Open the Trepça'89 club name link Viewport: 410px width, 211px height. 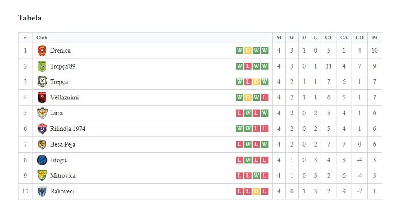point(62,66)
